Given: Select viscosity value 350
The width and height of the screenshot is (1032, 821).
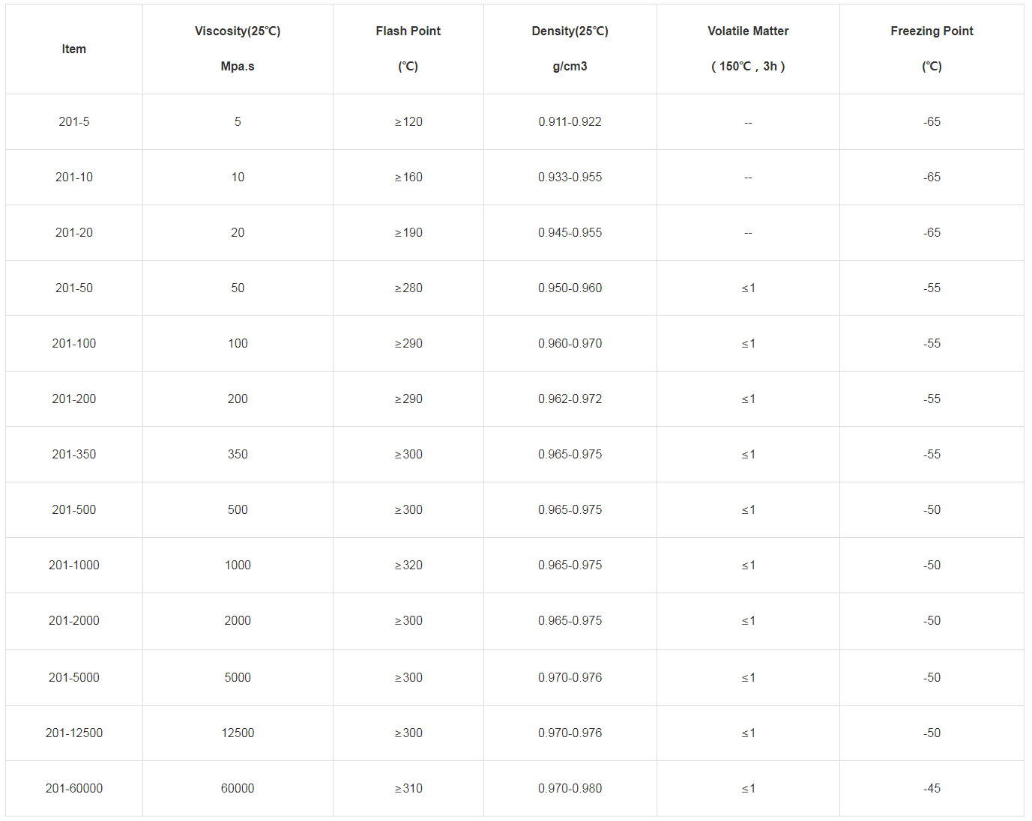Looking at the screenshot, I should pyautogui.click(x=238, y=454).
